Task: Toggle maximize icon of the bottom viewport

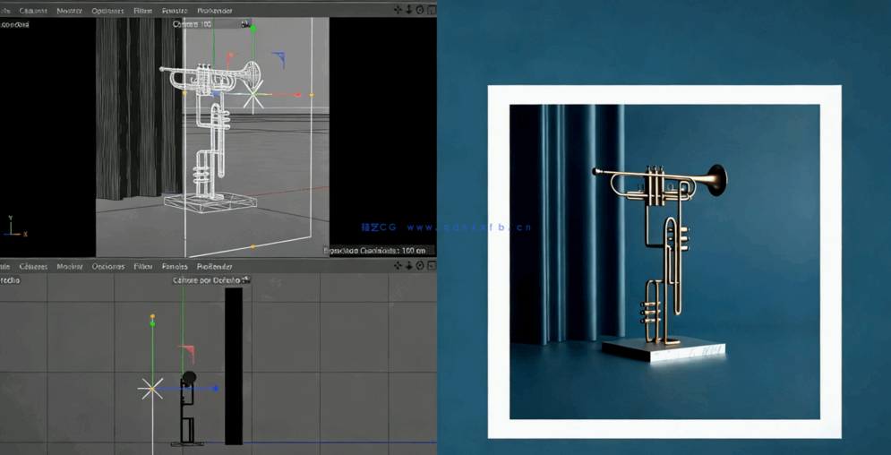Action: pos(432,266)
